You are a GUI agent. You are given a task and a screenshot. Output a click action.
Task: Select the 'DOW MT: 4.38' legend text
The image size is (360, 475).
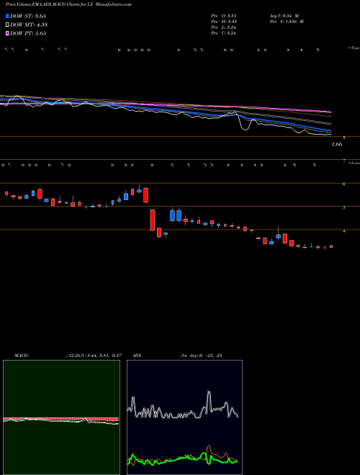29,25
